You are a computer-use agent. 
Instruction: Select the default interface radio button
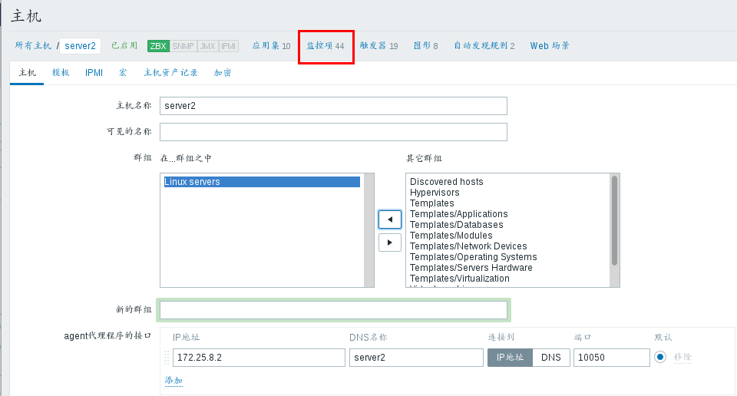[x=659, y=358]
